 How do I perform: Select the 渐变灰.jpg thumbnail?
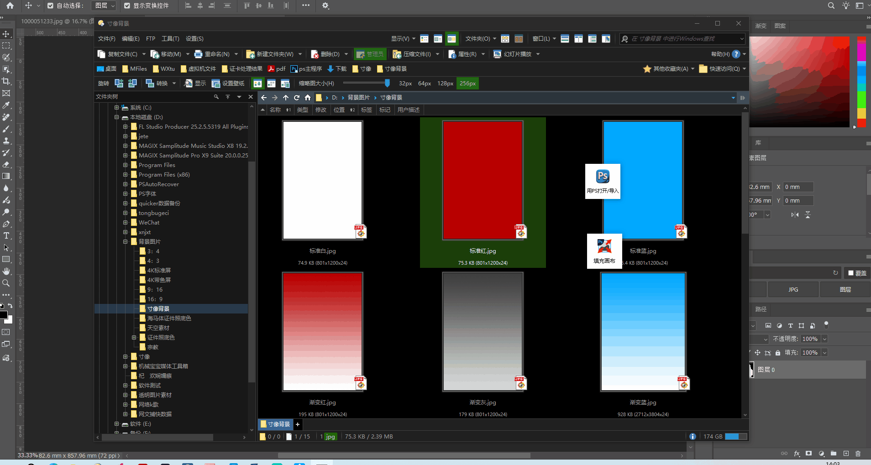483,332
